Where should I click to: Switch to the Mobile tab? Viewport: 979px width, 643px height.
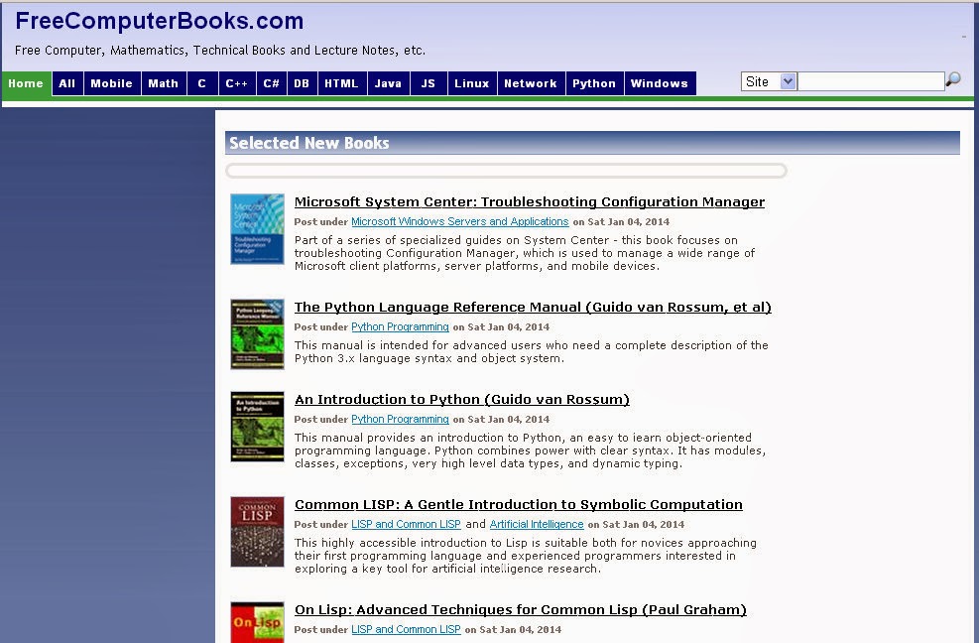coord(112,83)
